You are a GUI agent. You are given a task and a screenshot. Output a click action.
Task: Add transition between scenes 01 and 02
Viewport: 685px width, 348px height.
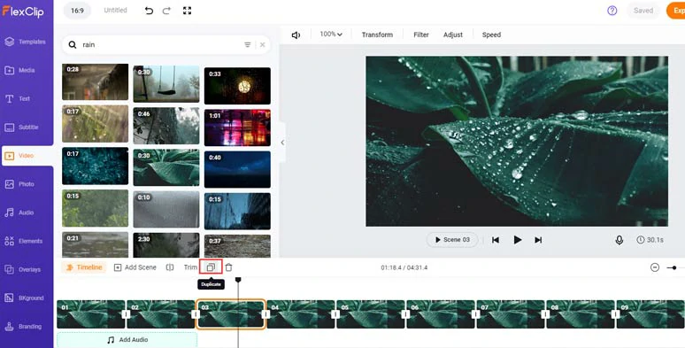126,313
